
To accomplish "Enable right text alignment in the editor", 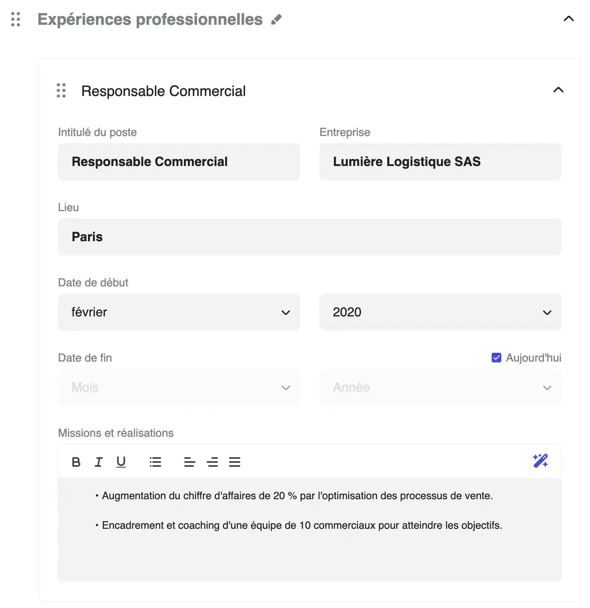I will click(235, 462).
